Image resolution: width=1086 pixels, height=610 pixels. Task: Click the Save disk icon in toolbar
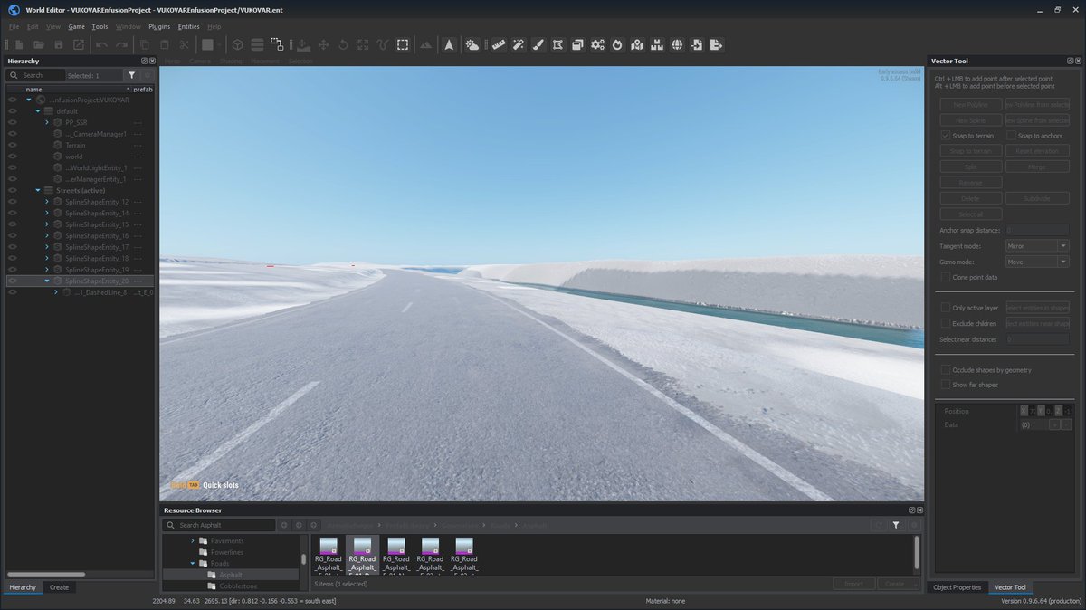tap(59, 44)
